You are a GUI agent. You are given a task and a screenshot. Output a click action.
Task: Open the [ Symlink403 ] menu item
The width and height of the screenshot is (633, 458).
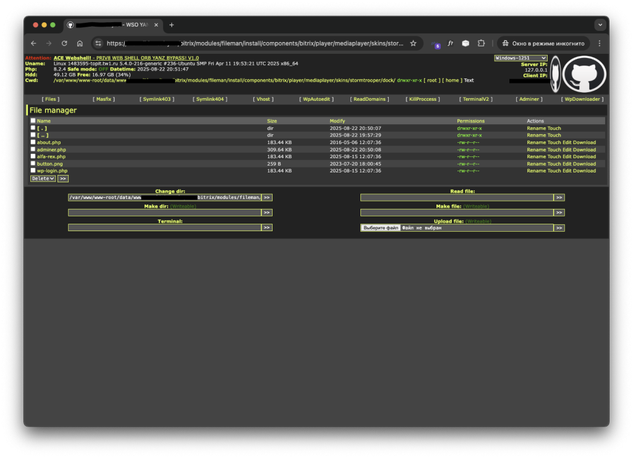coord(156,100)
